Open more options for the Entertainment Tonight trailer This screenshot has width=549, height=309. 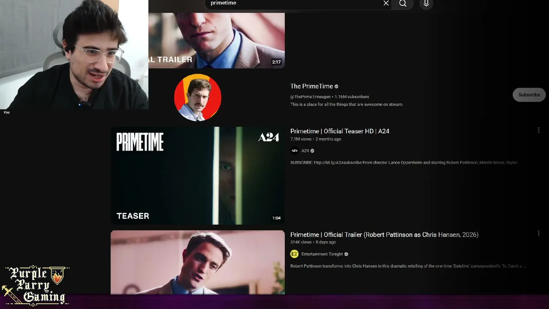(539, 233)
